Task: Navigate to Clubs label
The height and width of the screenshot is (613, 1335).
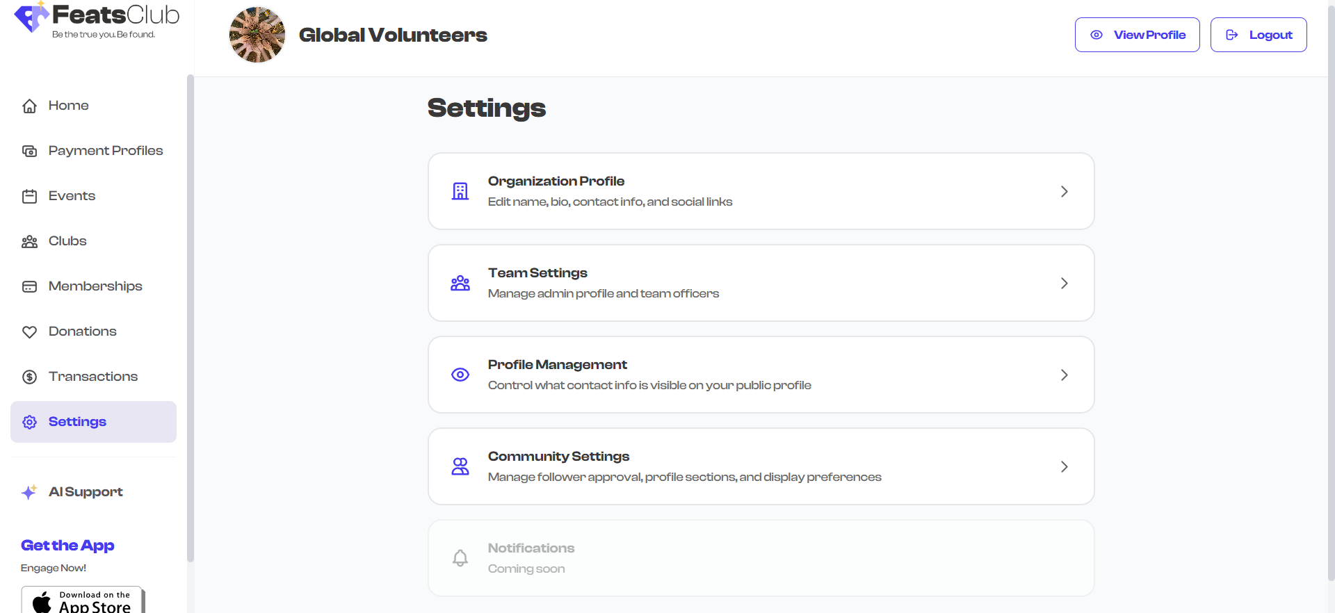Action: coord(67,241)
